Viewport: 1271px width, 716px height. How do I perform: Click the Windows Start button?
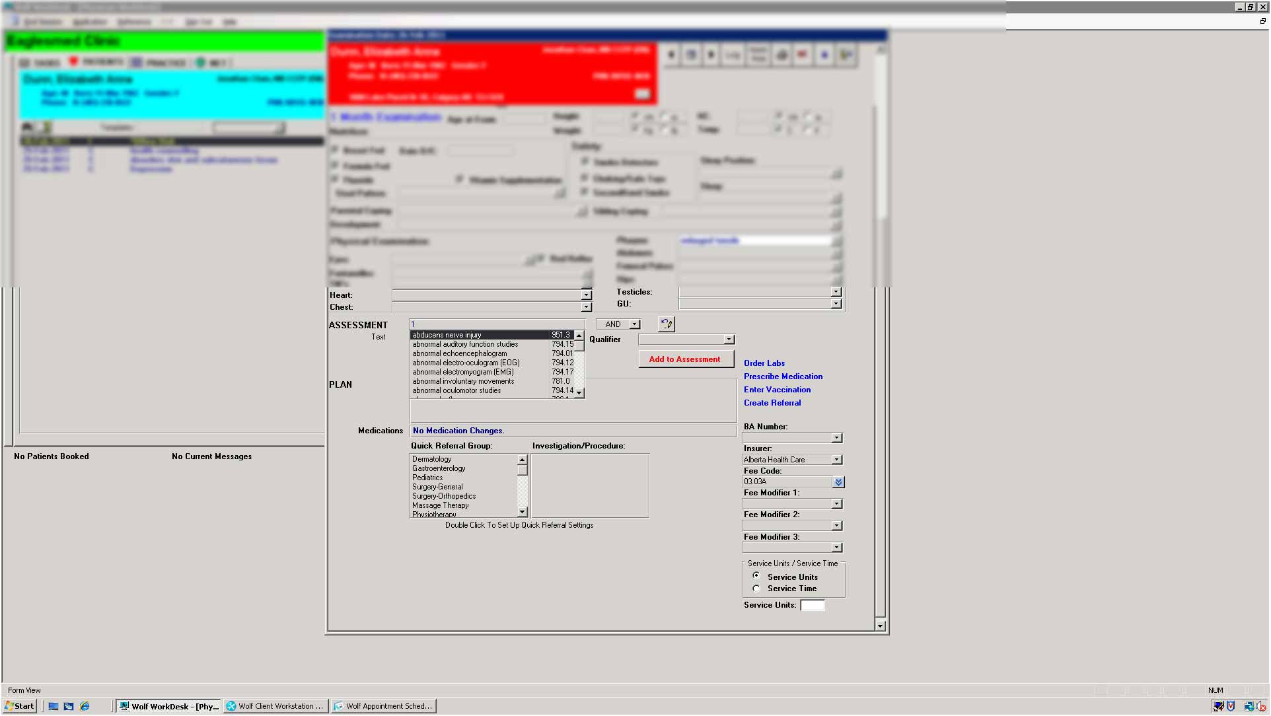point(20,707)
